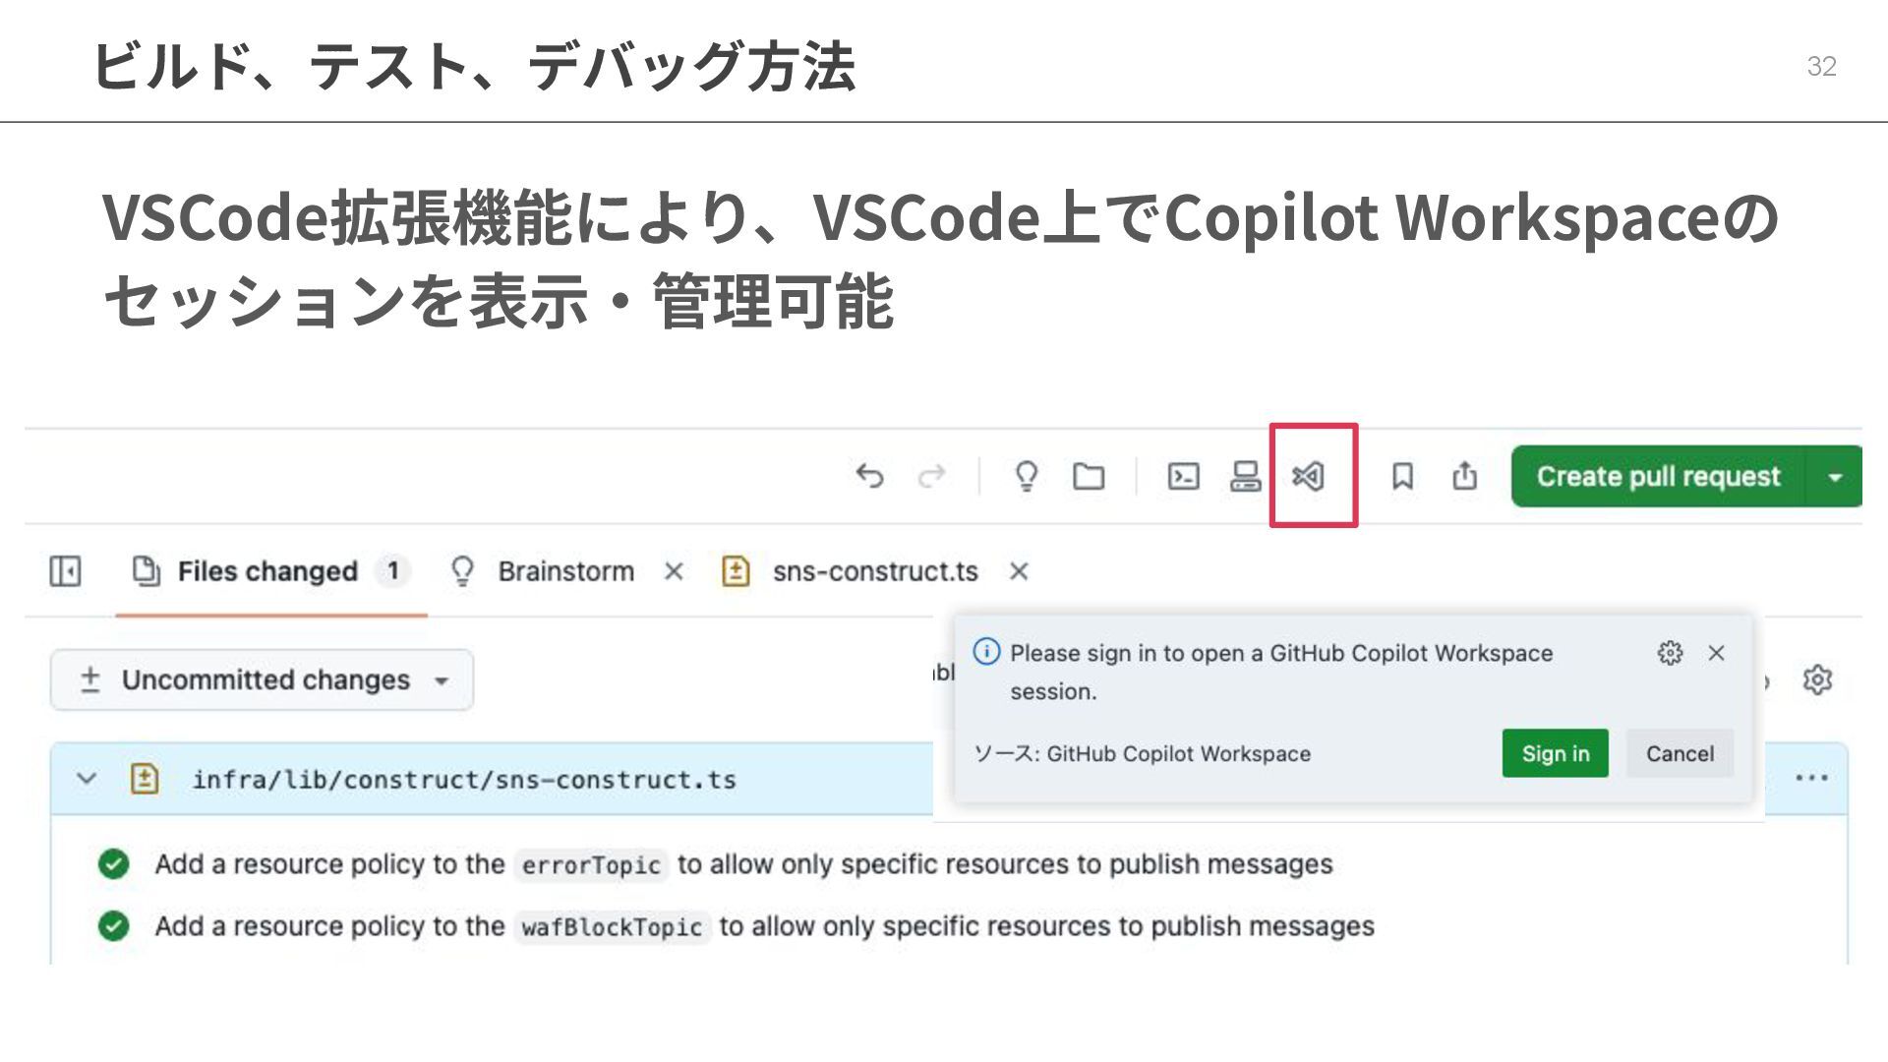Close the Brainstorm tab
Viewport: 1888px width, 1062px height.
[x=674, y=571]
